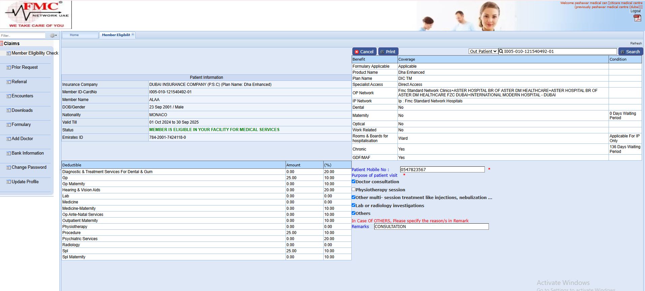Click the Formulary sidebar icon
The image size is (645, 291).
click(x=8, y=125)
